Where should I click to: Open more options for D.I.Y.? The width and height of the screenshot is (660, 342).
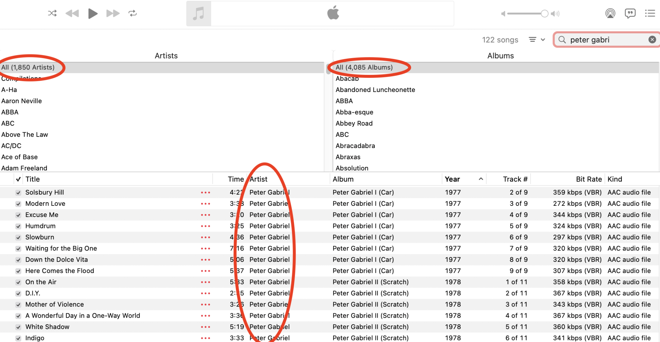[205, 294]
